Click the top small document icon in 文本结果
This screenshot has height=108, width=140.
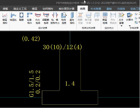(x=136, y=14)
